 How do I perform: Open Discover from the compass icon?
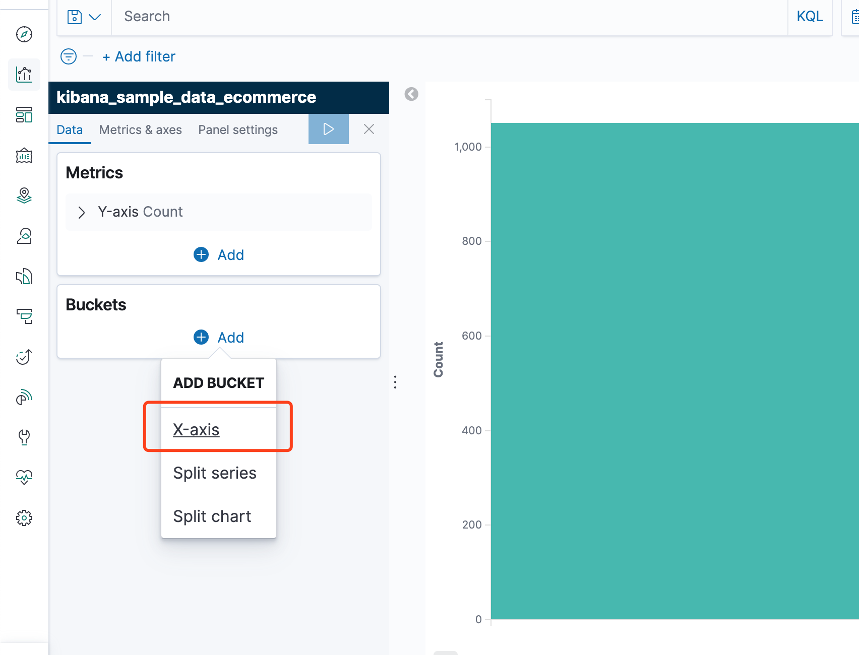pos(24,34)
